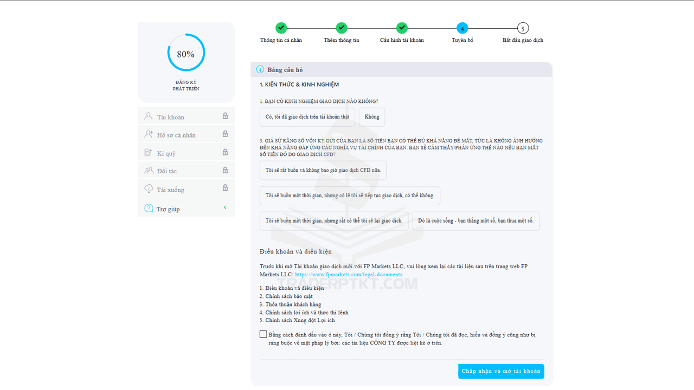This screenshot has width=694, height=390.
Task: Click the Hồ sơ cá nhân profile icon
Action: click(x=149, y=134)
